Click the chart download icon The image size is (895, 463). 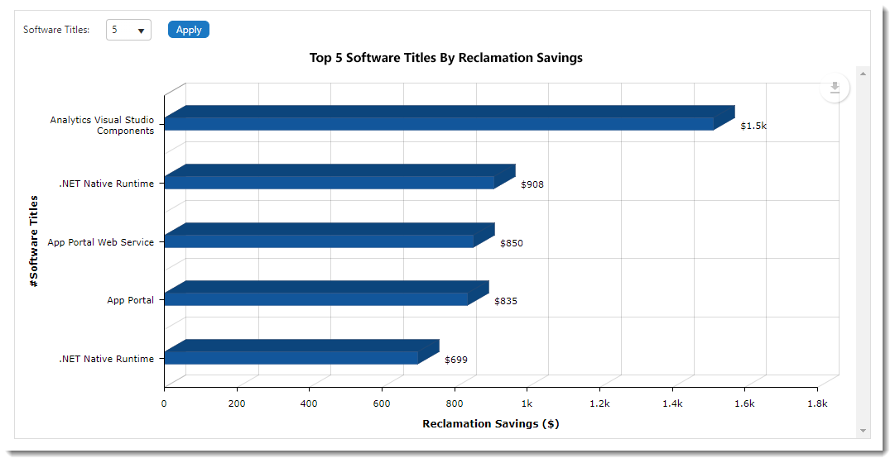point(835,88)
